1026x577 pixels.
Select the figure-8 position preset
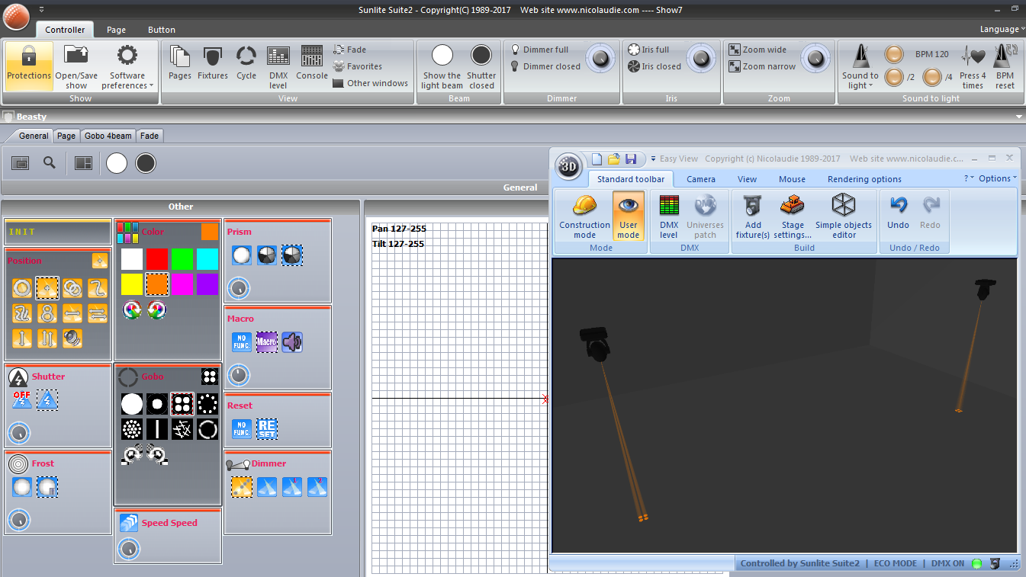(x=47, y=313)
